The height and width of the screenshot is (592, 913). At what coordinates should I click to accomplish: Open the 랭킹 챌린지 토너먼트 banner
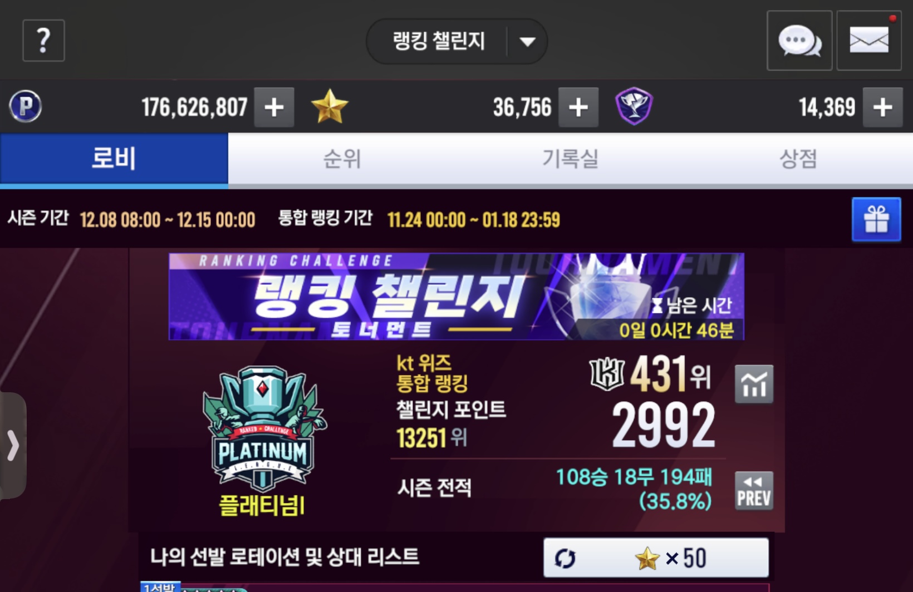[457, 296]
